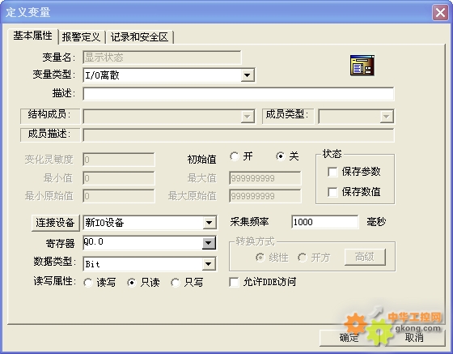Click into the 描述 text field

pyautogui.click(x=239, y=94)
